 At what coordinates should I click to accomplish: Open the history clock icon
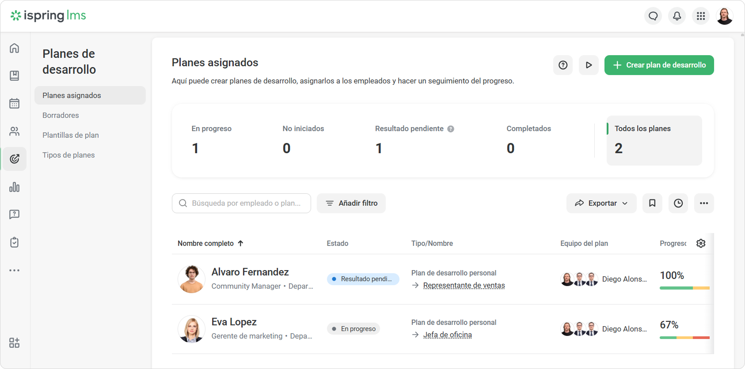[x=678, y=203]
